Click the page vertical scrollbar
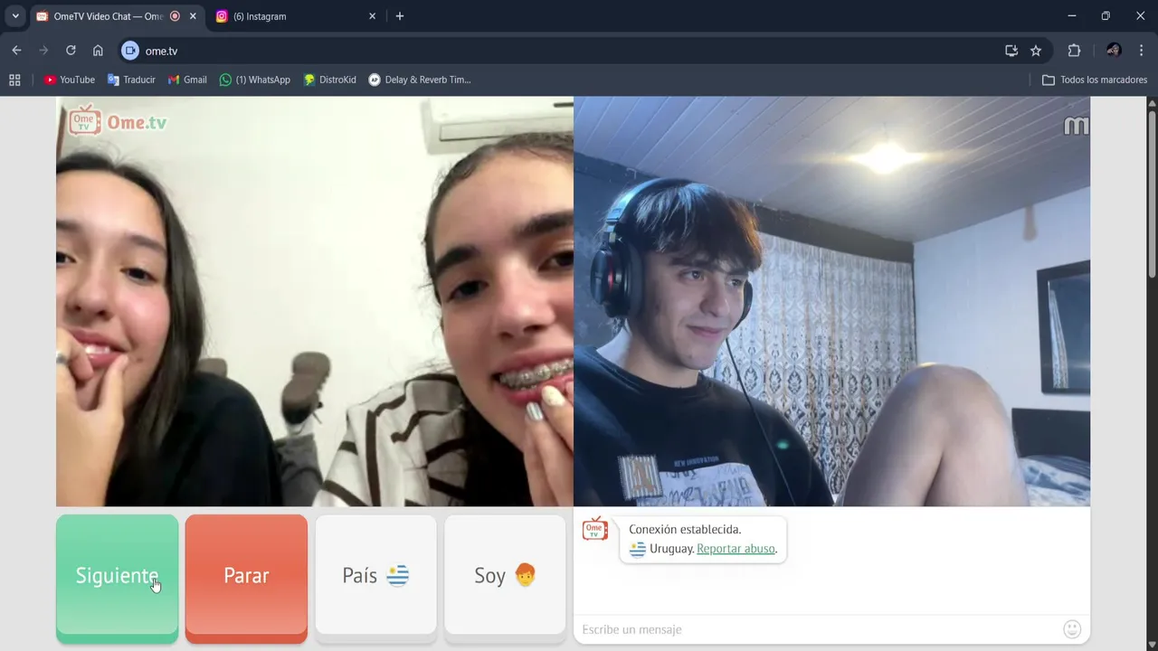Screen dimensions: 1158x651 point(1152,194)
